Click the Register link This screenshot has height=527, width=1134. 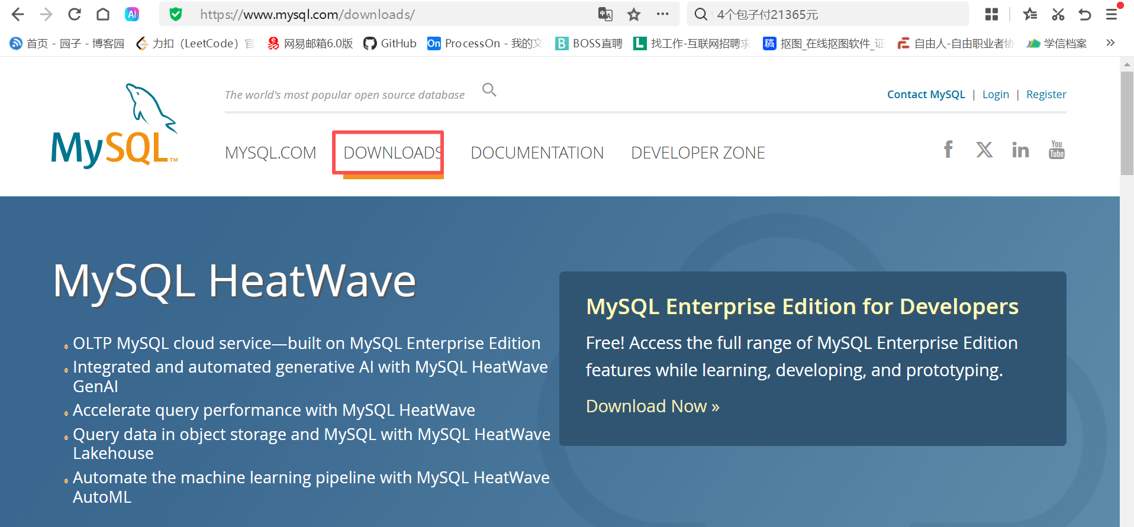[x=1046, y=95]
